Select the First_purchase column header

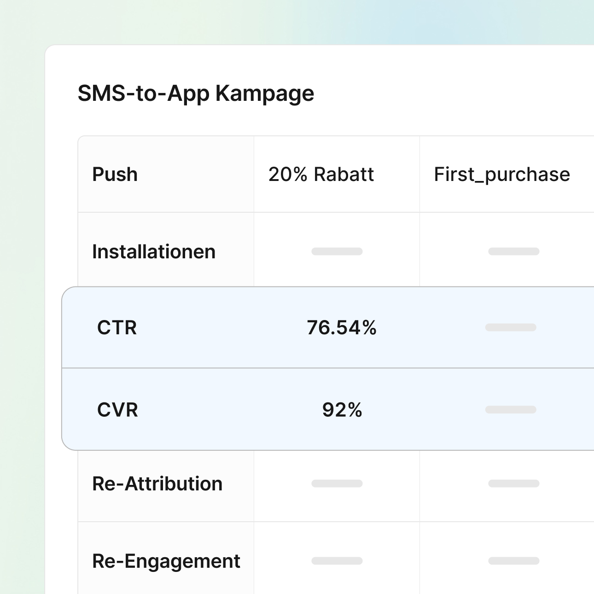click(502, 175)
